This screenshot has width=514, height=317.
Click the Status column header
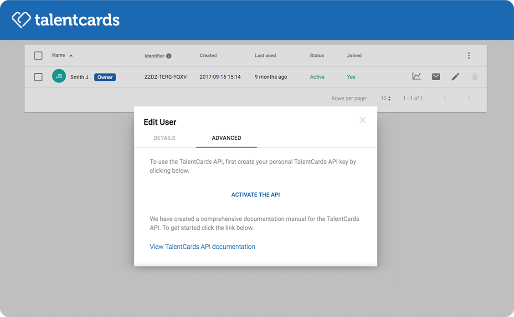click(317, 56)
